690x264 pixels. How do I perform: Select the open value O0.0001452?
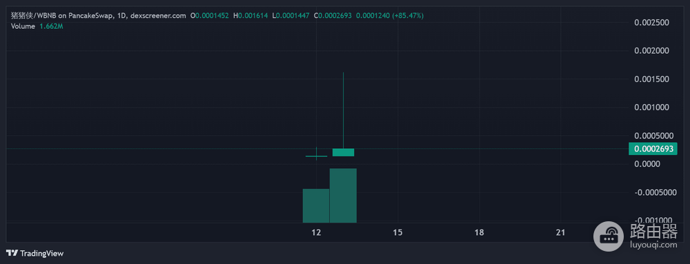click(x=210, y=16)
